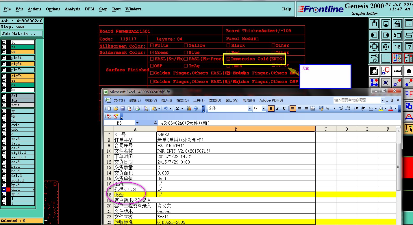Click the Genesis Help menu button
The height and width of the screenshot is (225, 413).
pyautogui.click(x=287, y=9)
